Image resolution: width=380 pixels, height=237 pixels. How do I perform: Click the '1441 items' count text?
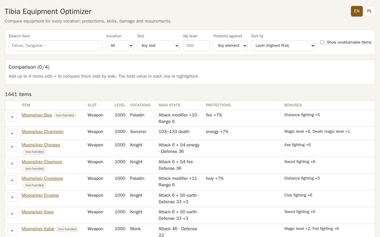pos(18,94)
